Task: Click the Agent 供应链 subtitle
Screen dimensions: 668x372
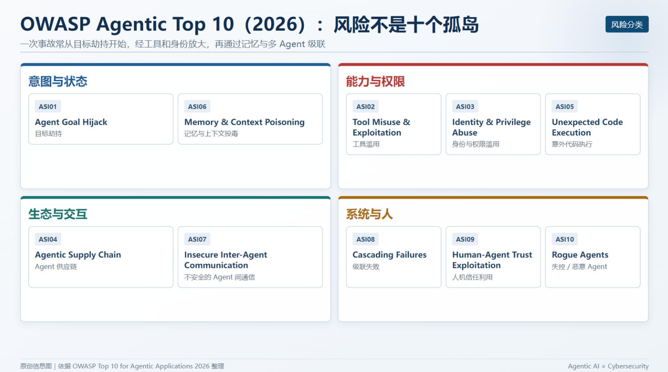Action: click(56, 267)
